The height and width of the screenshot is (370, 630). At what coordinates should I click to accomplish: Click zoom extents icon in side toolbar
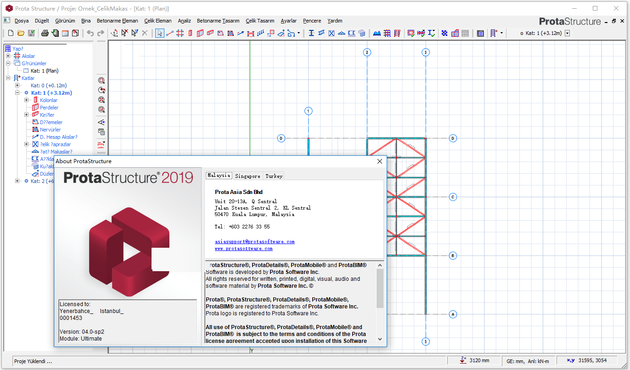click(101, 100)
